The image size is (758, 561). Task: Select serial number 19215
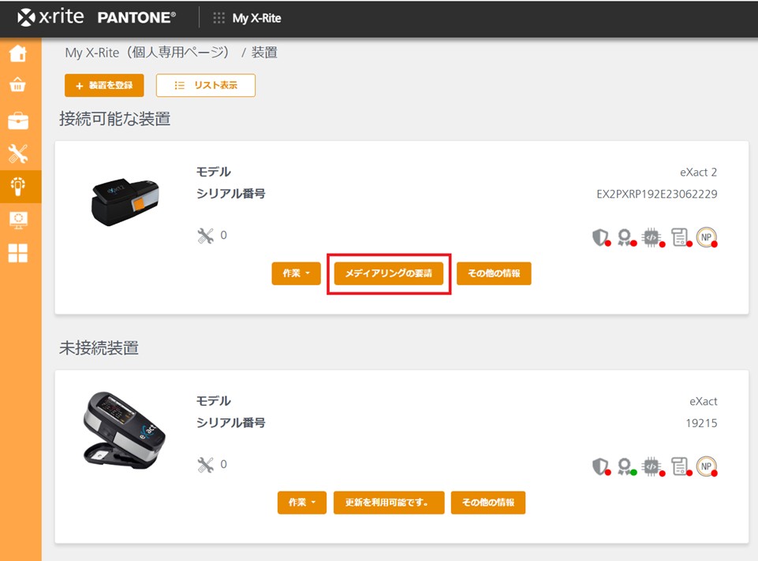(701, 423)
